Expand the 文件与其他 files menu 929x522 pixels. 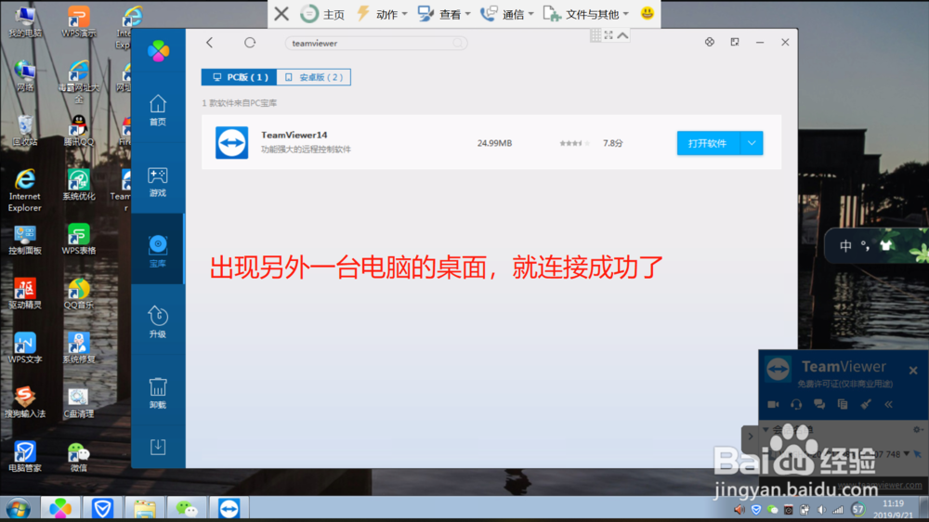click(586, 14)
